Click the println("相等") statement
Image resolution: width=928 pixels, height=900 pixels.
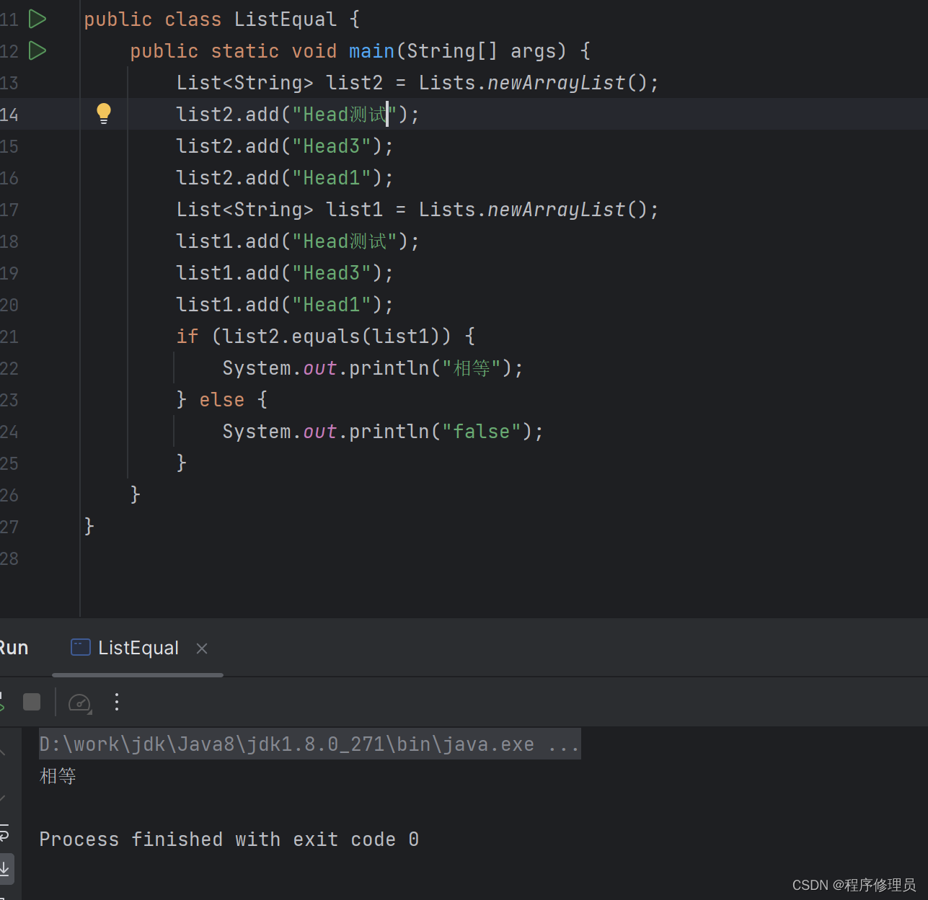coord(373,368)
